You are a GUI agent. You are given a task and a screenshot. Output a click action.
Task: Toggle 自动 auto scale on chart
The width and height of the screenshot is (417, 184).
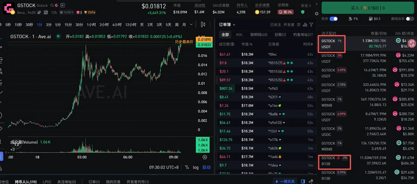(206, 167)
